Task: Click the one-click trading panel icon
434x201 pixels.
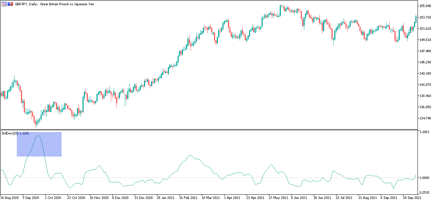Action: 10,4
